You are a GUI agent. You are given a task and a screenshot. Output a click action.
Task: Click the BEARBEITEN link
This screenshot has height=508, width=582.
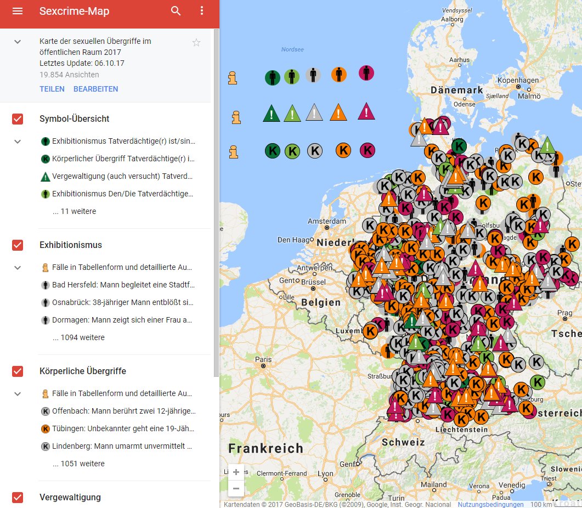click(96, 89)
